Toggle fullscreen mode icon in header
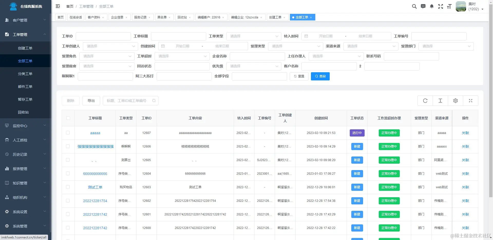The height and width of the screenshot is (240, 493). pyautogui.click(x=441, y=6)
